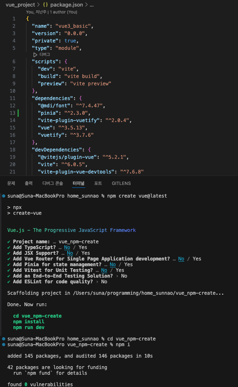This screenshot has height=387, width=238.
Task: Switch to the 문제 panel tab
Action: 11,183
